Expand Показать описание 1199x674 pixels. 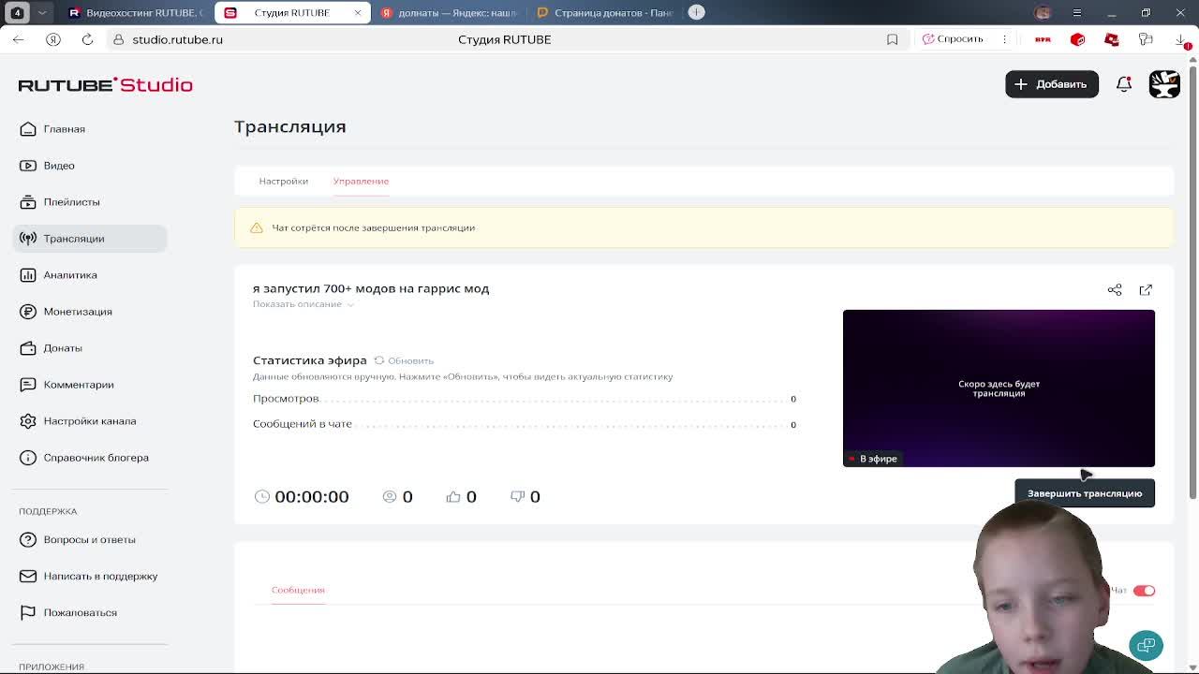tap(303, 304)
